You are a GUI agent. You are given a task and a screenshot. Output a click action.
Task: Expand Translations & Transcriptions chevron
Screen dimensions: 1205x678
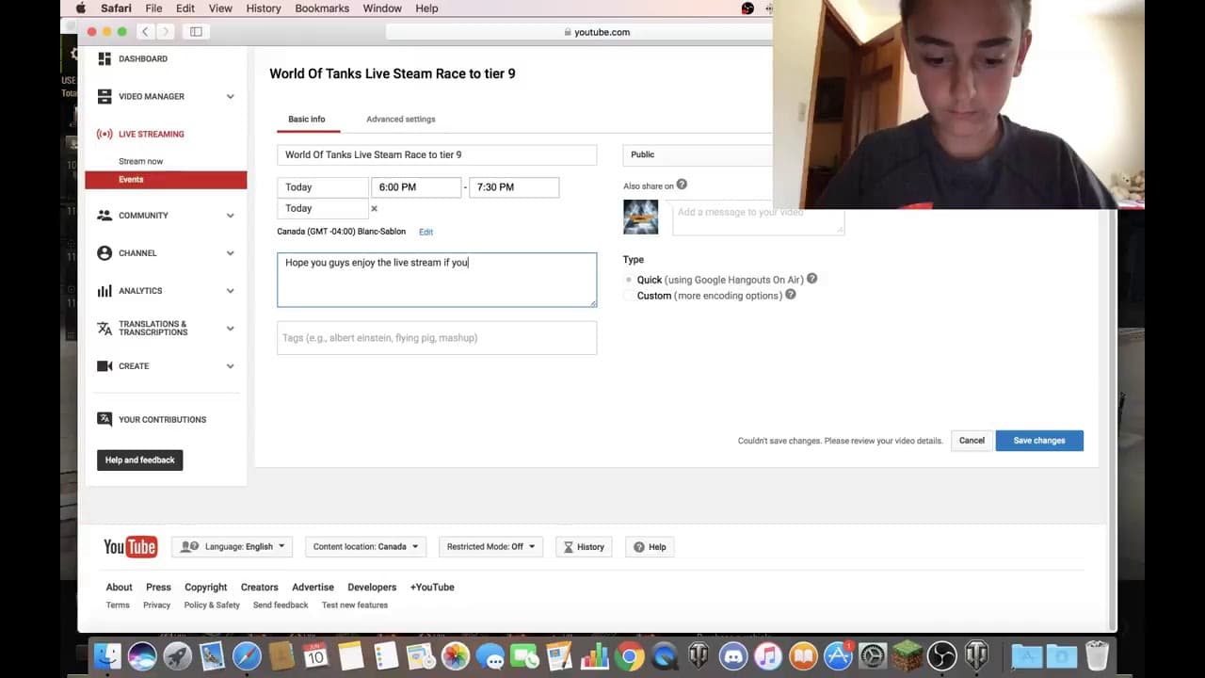pyautogui.click(x=230, y=328)
